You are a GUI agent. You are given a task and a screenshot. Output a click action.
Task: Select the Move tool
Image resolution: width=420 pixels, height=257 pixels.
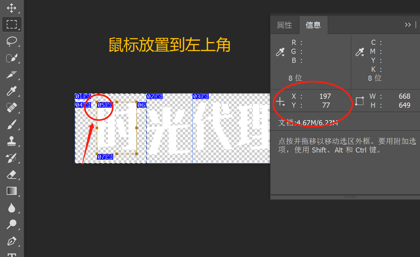point(12,8)
